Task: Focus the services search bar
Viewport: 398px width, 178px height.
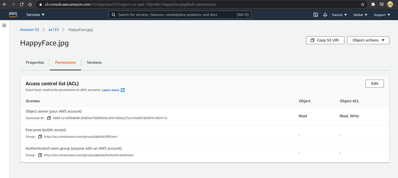Action: coord(180,14)
